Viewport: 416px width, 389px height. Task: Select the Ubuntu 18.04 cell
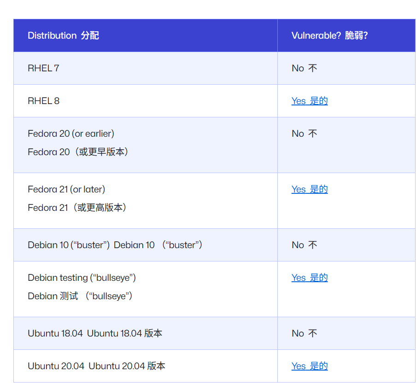pyautogui.click(x=146, y=333)
